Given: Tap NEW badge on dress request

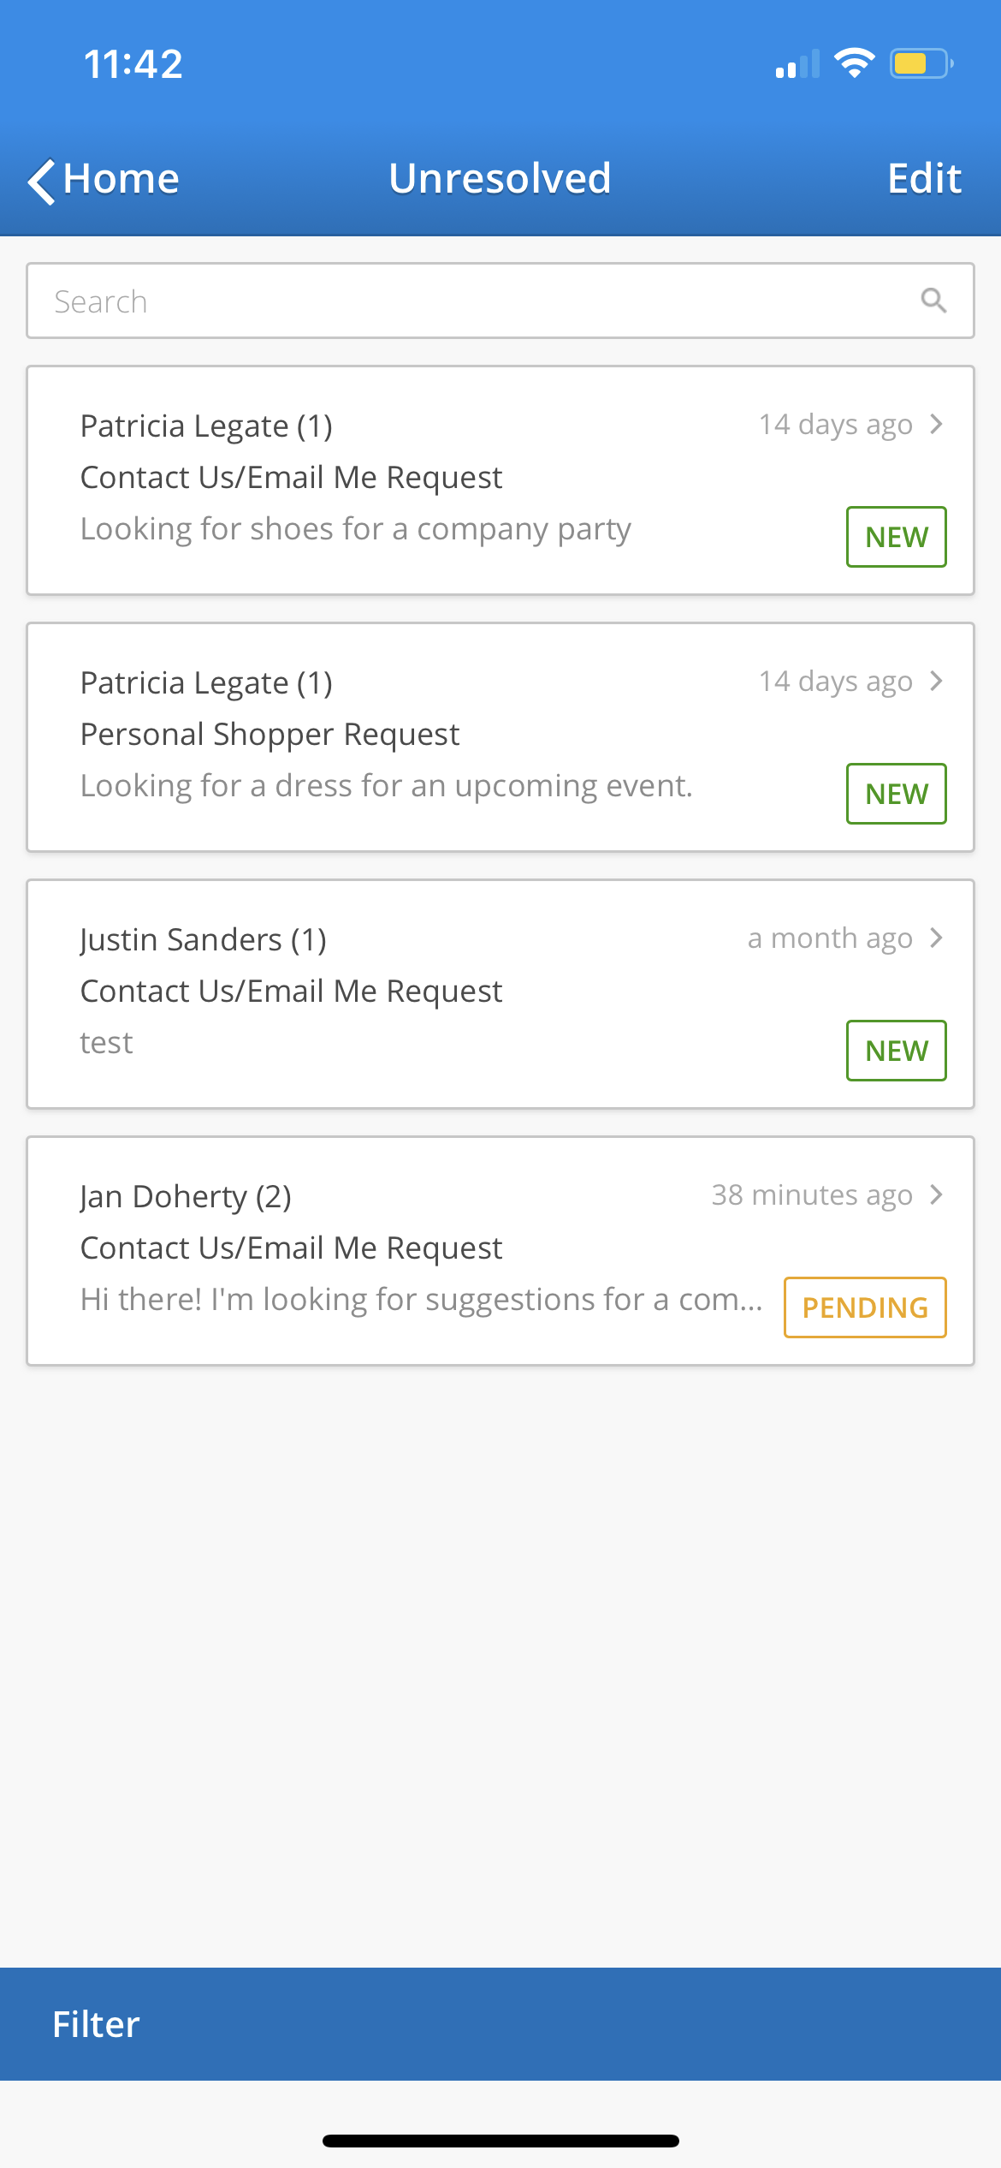Looking at the screenshot, I should pyautogui.click(x=896, y=794).
